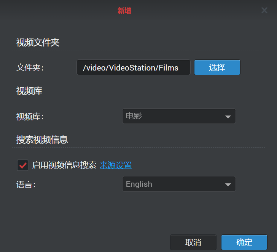Focus the /video/VideoStation/Films folder path field

(134, 67)
